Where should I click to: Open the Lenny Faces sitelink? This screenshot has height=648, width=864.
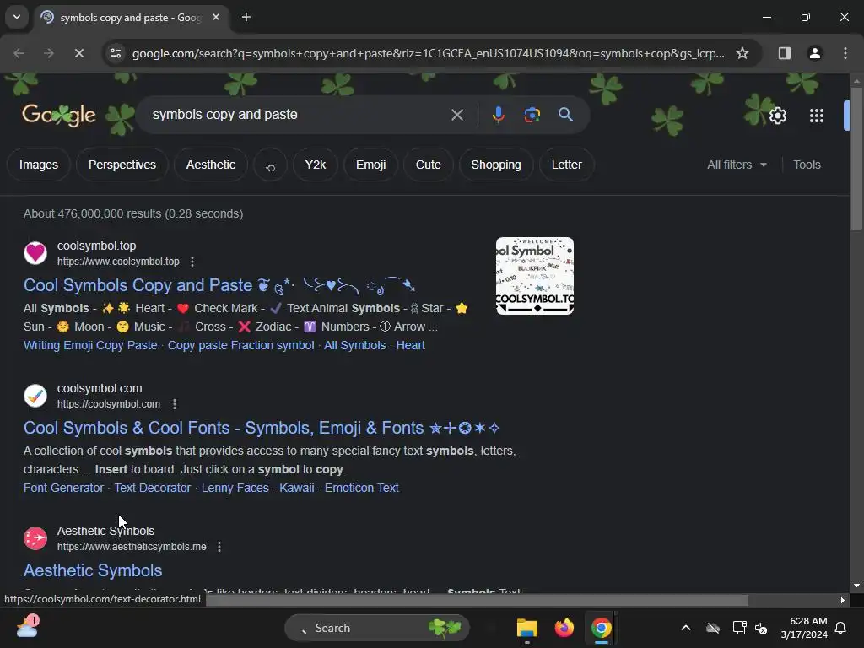(235, 488)
